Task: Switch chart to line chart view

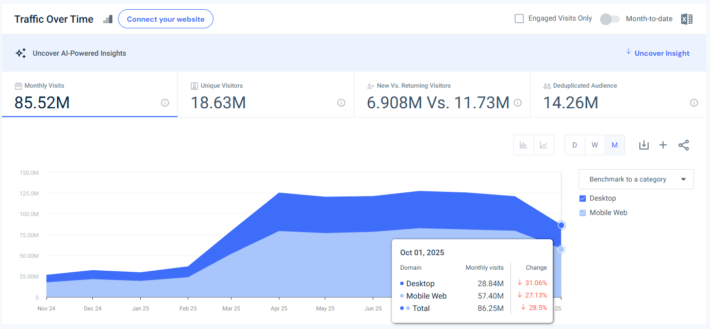Action: [543, 145]
